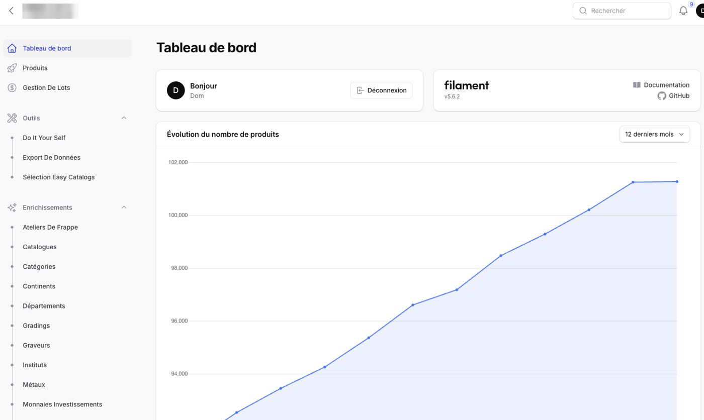The height and width of the screenshot is (420, 704).
Task: Click the Enrichissements section heading
Action: pos(47,207)
